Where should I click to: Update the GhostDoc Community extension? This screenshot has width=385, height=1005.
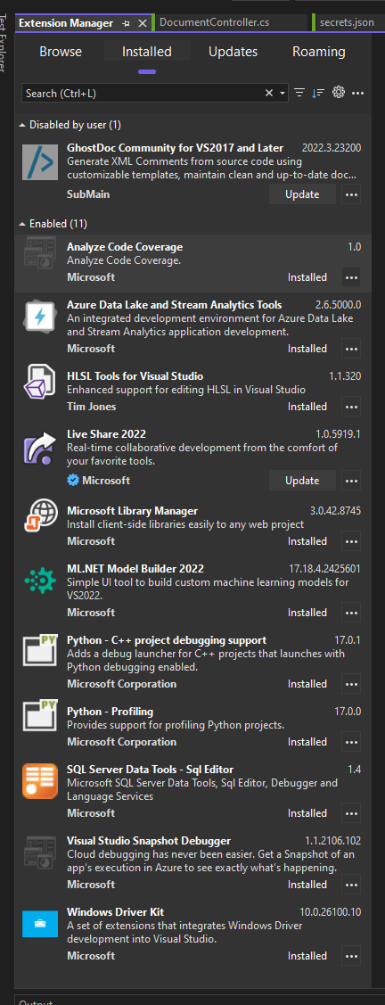302,194
